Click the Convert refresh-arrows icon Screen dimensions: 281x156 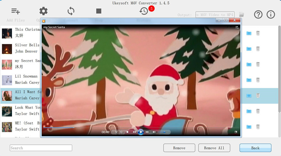71,11
